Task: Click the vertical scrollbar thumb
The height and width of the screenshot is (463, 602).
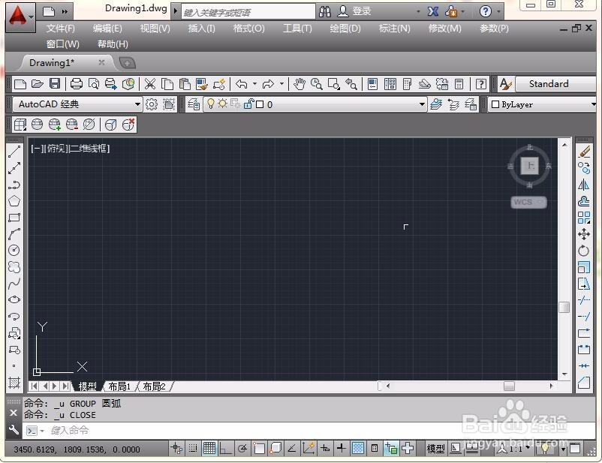Action: point(564,307)
